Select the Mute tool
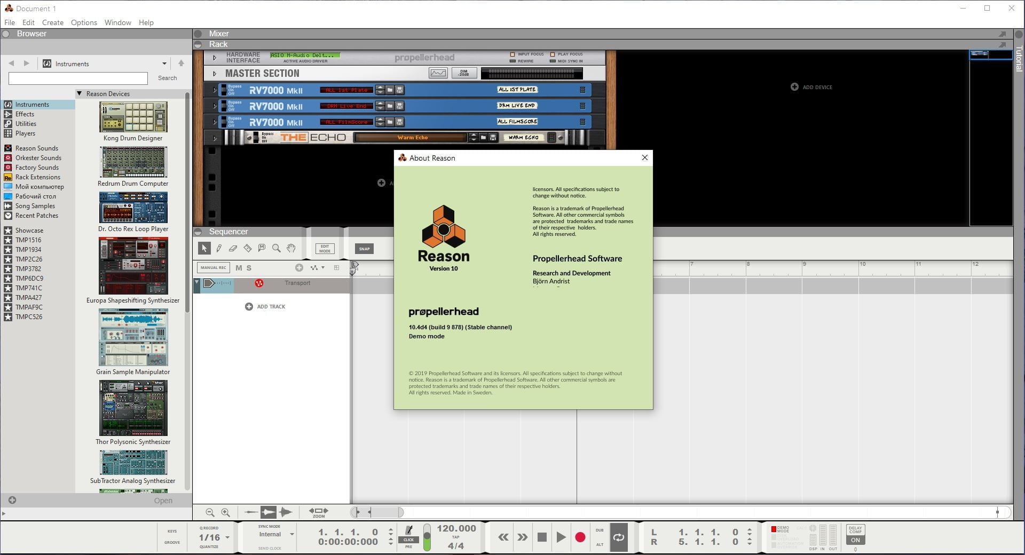The image size is (1025, 555). tap(262, 248)
